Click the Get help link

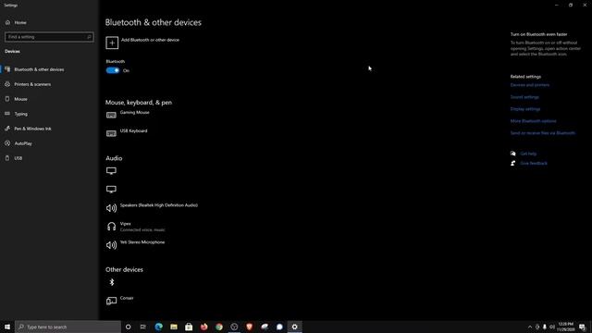528,154
